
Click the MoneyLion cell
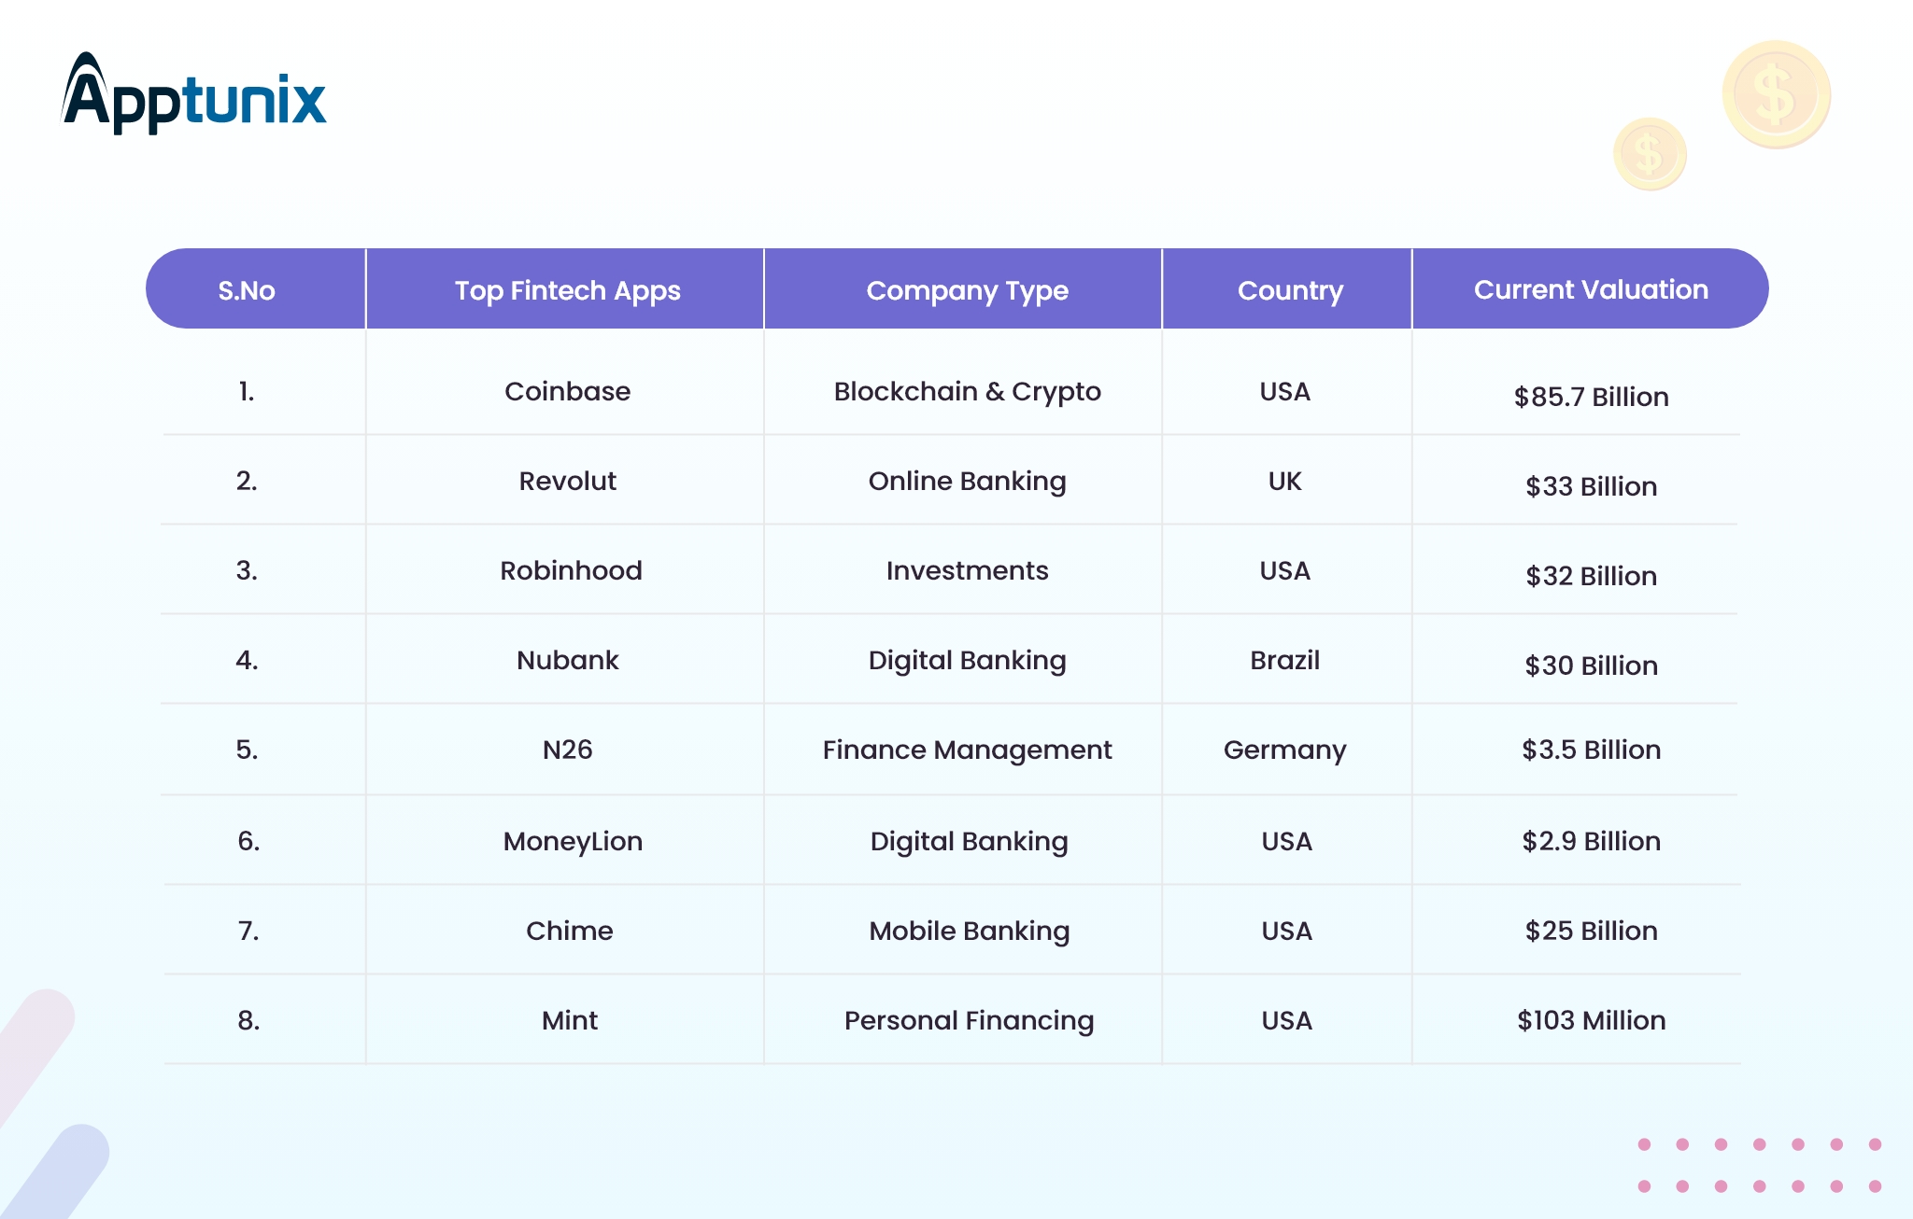pyautogui.click(x=573, y=841)
